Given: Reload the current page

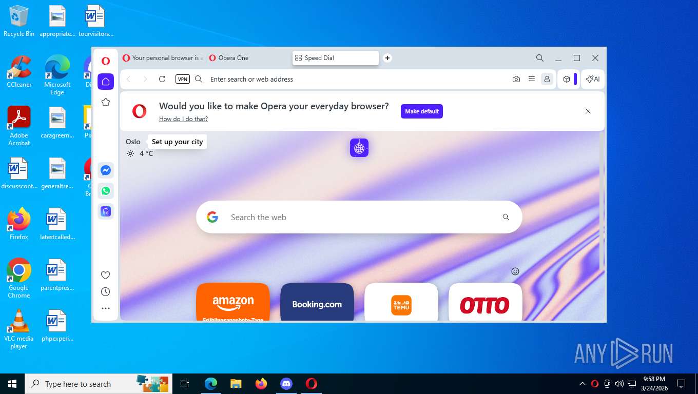Looking at the screenshot, I should coord(162,79).
